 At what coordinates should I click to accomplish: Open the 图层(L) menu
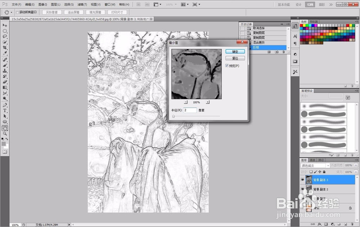click(55, 4)
